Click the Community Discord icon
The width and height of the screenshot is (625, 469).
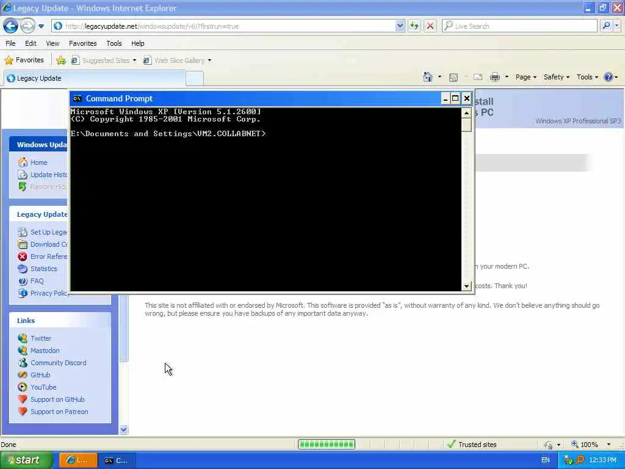[x=23, y=363]
